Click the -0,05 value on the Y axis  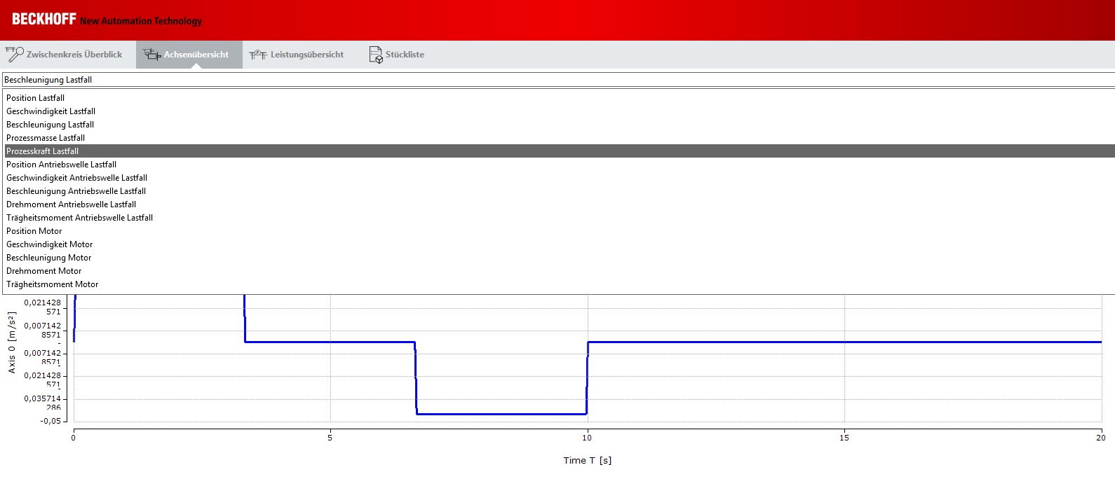(x=50, y=421)
